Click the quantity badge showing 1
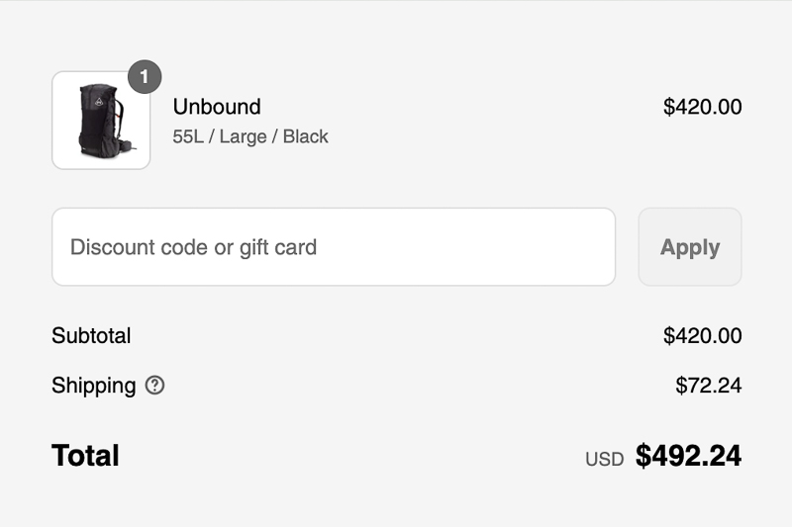The image size is (792, 527). [145, 77]
